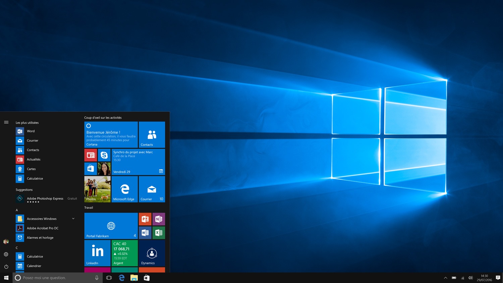
Task: Open the Excel tile
Action: [x=159, y=233]
